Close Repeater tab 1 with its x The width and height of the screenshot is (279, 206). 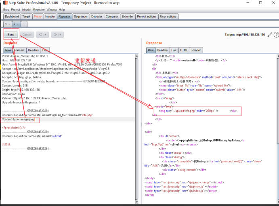point(9,24)
